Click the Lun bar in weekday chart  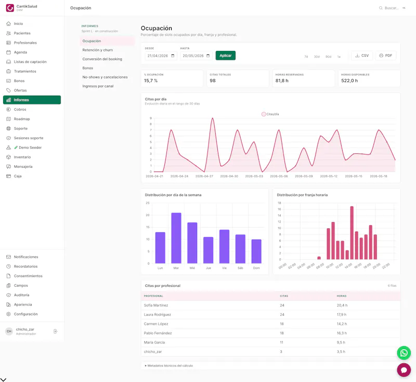coord(160,248)
